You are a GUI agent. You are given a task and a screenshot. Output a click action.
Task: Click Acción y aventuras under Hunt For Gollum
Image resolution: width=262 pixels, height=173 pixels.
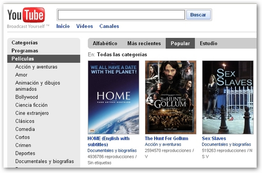pos(163,144)
